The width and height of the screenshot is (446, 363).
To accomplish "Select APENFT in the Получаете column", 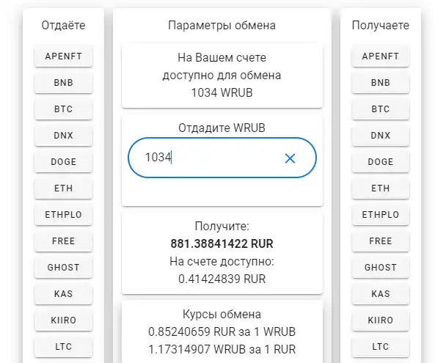I will click(381, 56).
